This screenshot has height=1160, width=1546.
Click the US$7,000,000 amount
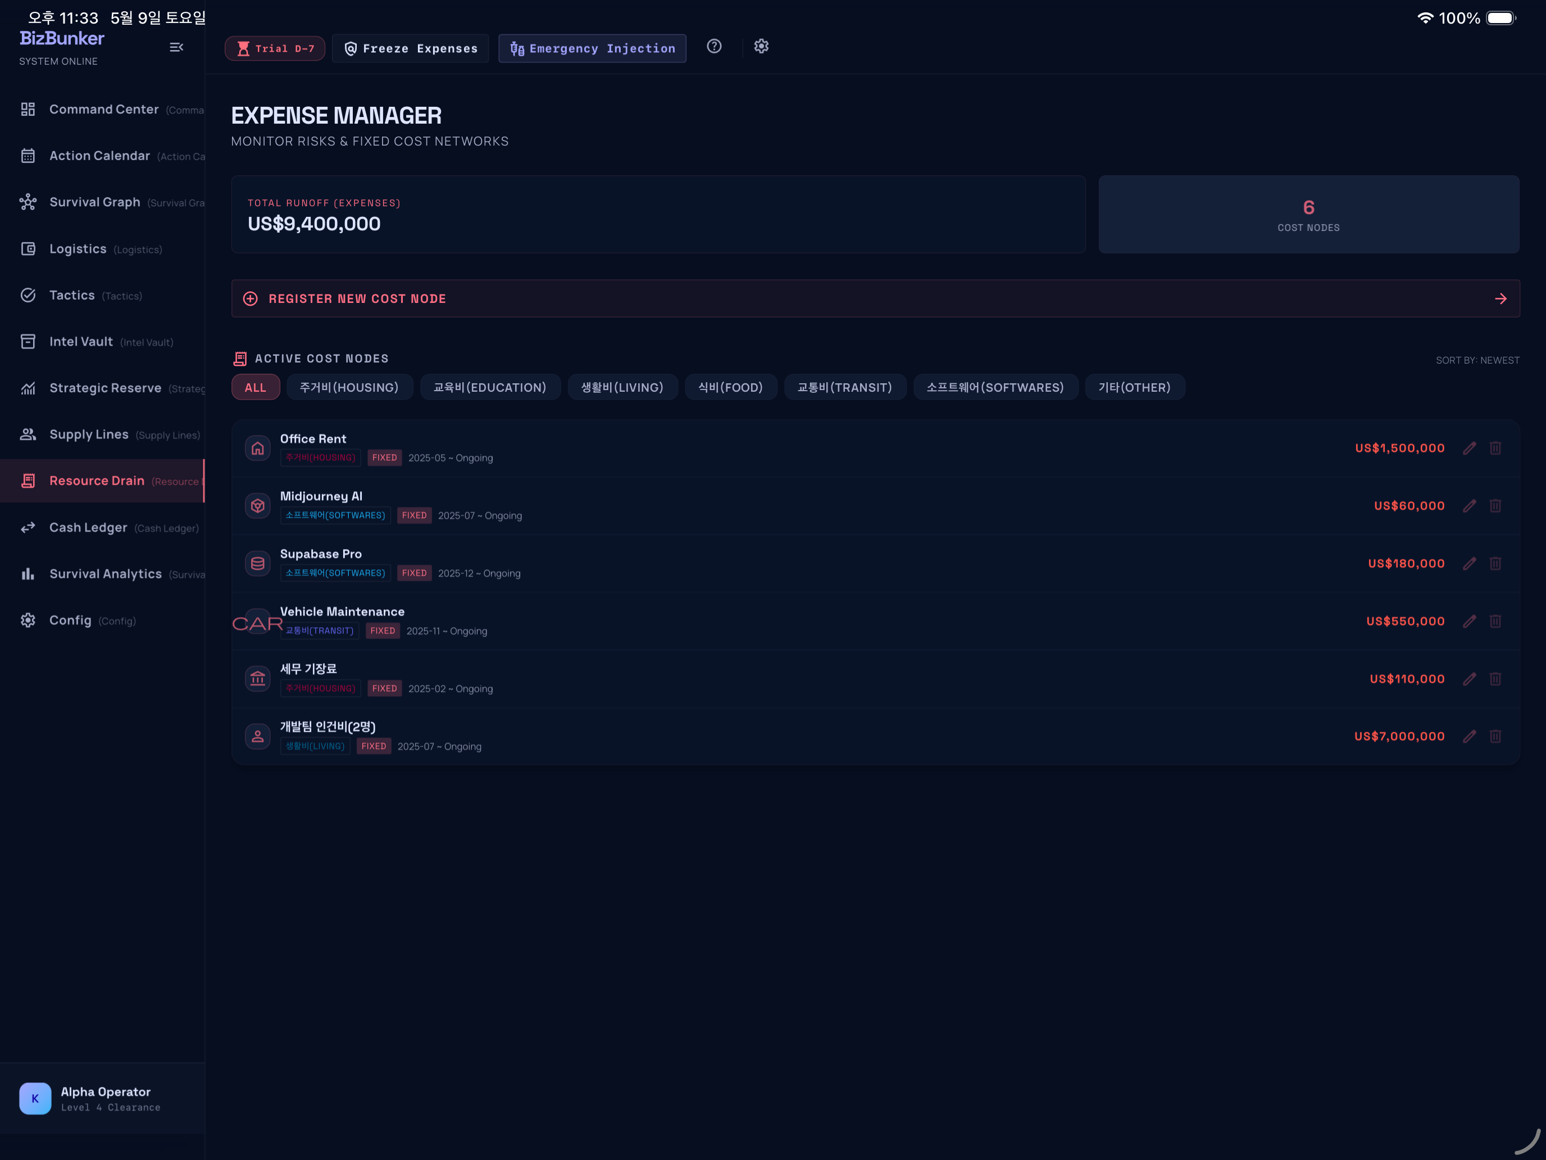pyautogui.click(x=1399, y=736)
